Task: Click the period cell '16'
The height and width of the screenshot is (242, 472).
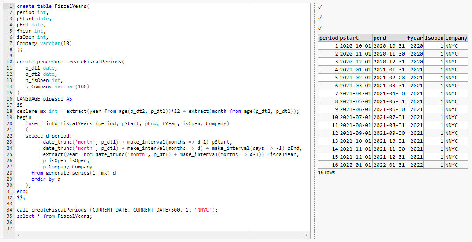Action: click(328, 165)
